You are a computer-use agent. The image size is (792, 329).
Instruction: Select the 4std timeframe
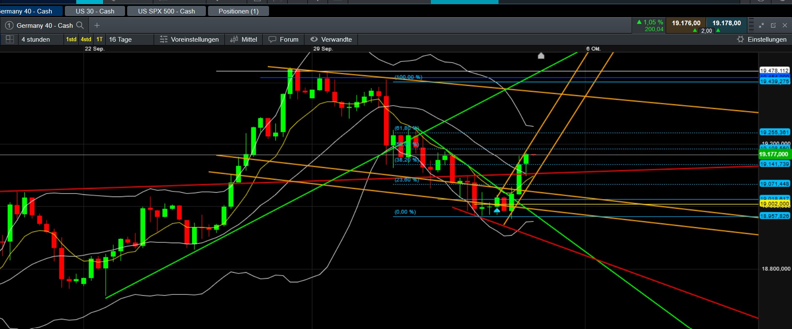86,40
